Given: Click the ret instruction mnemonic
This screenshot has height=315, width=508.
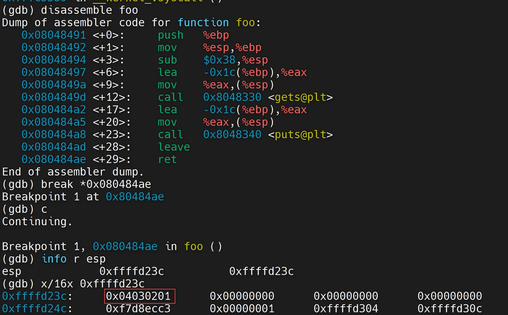Looking at the screenshot, I should (167, 160).
